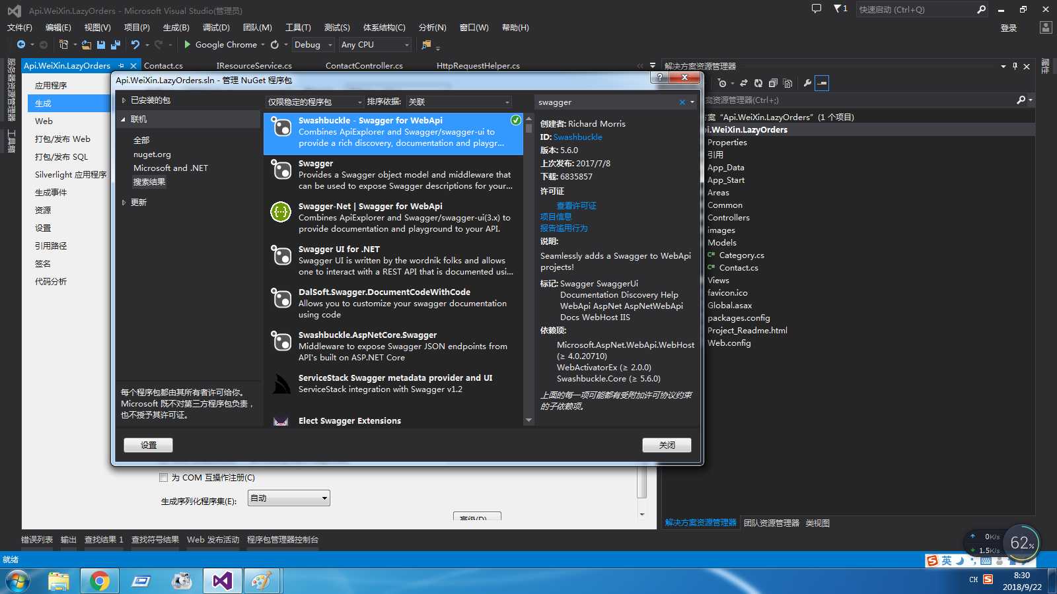Open the stable packages only dropdown
1057x594 pixels.
click(315, 102)
